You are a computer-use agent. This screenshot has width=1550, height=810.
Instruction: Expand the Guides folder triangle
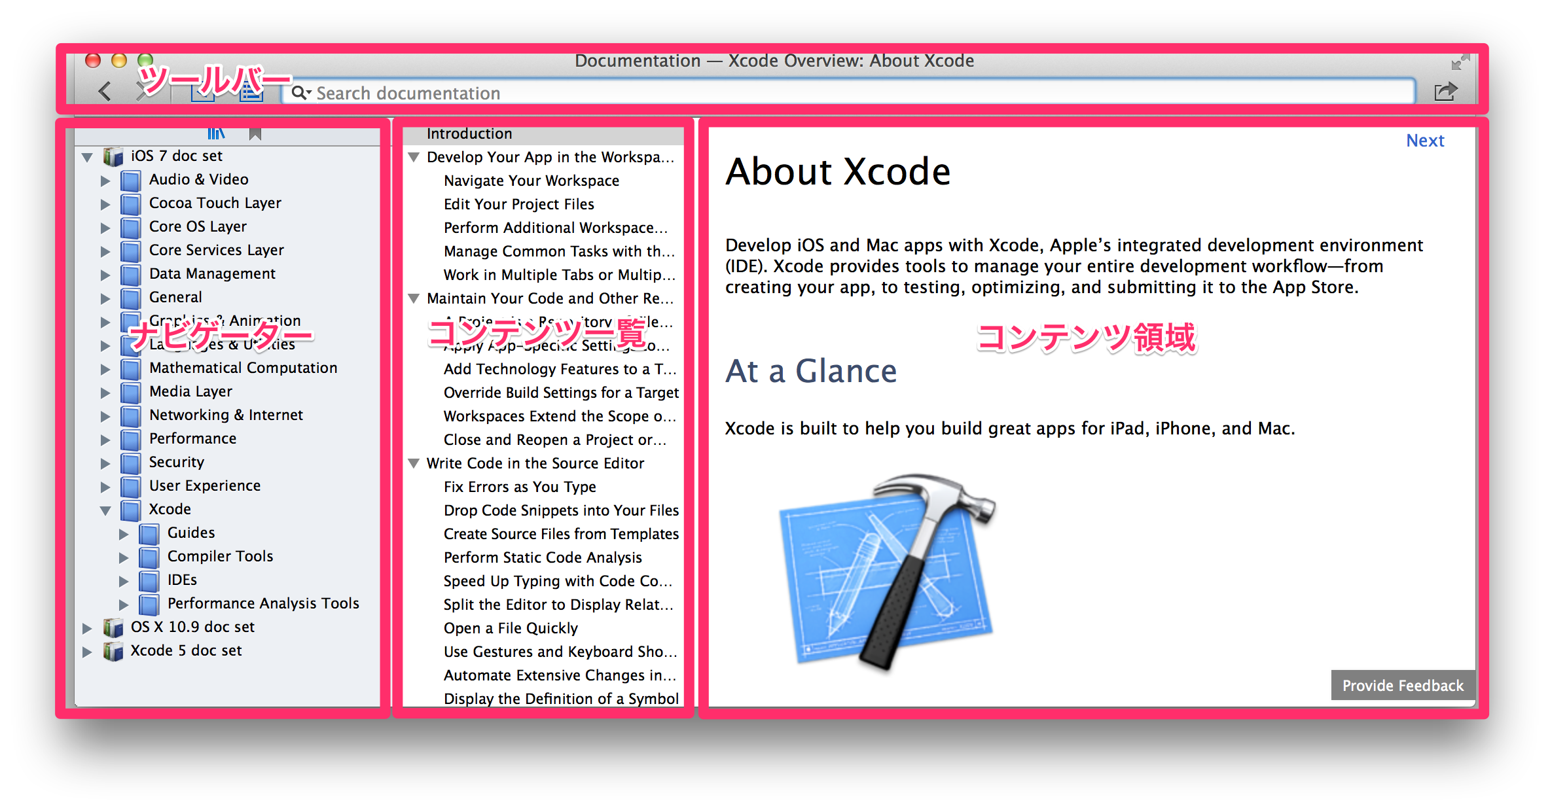[x=124, y=534]
